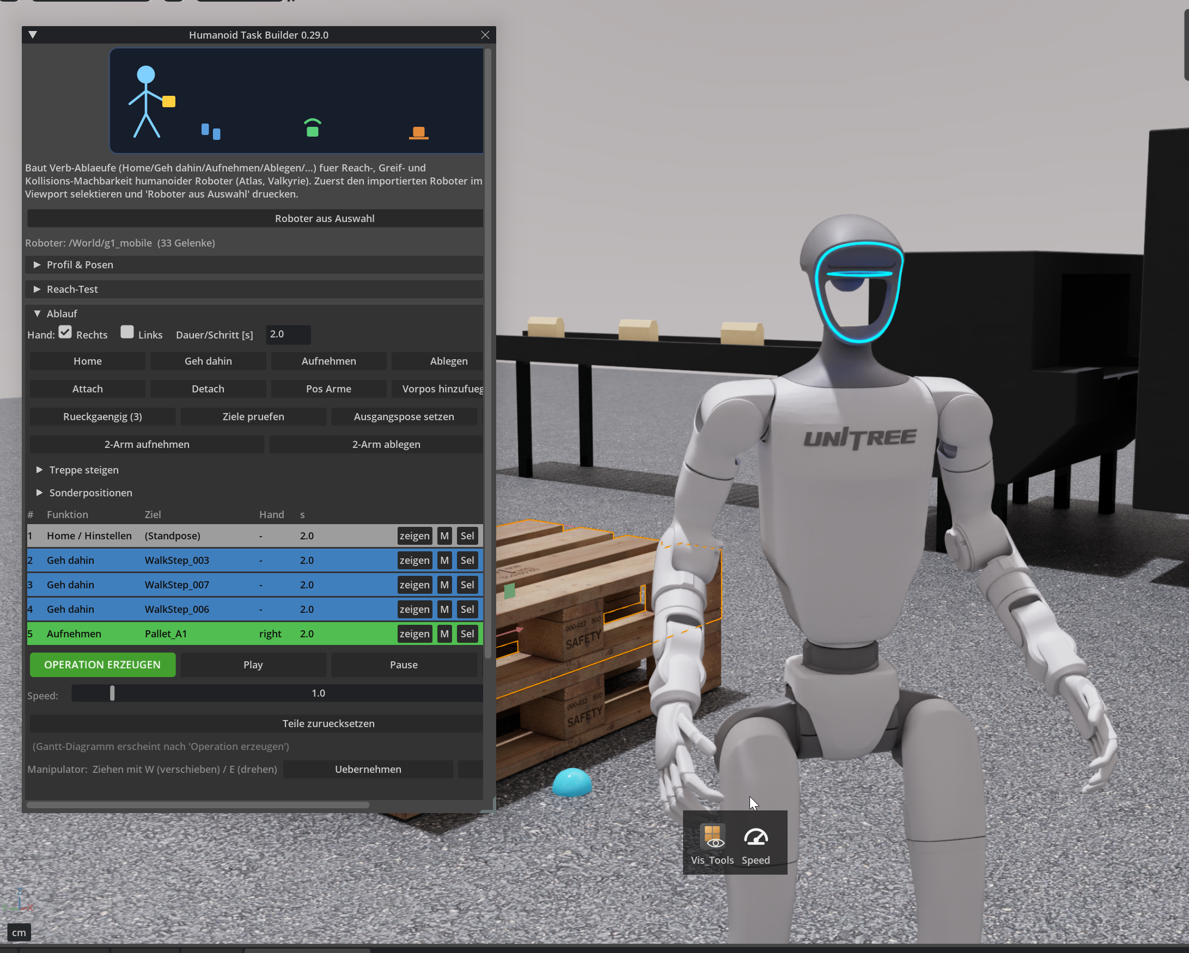
Task: Click the Uebernehmen button
Action: (x=368, y=770)
